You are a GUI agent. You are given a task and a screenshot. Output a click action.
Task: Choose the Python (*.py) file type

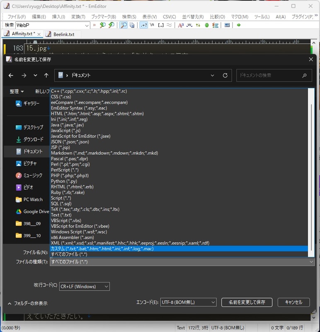pos(179,181)
